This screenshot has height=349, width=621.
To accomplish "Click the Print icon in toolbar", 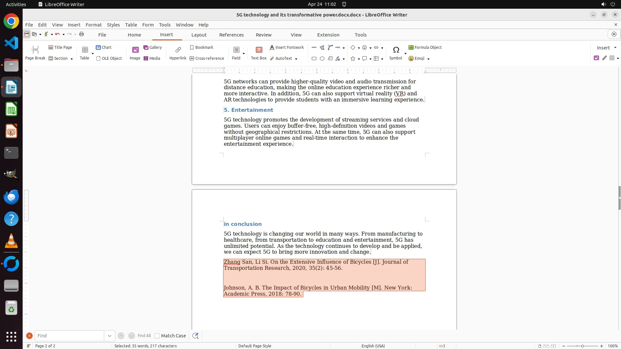I will (x=82, y=34).
